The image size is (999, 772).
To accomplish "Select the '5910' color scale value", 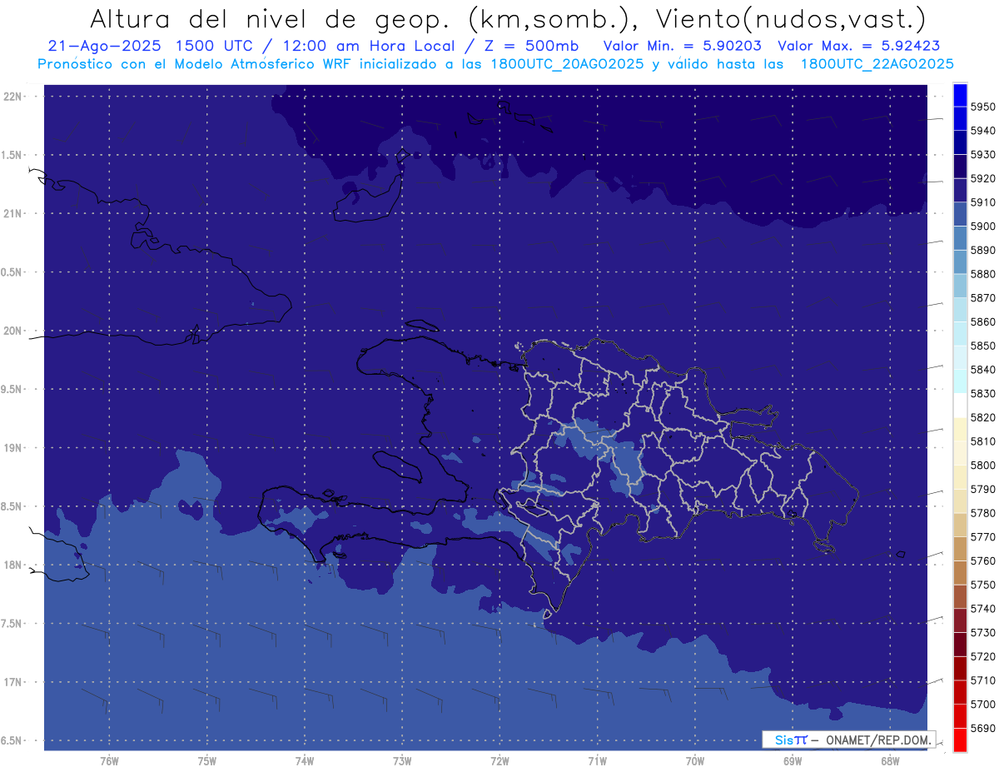I will point(982,202).
